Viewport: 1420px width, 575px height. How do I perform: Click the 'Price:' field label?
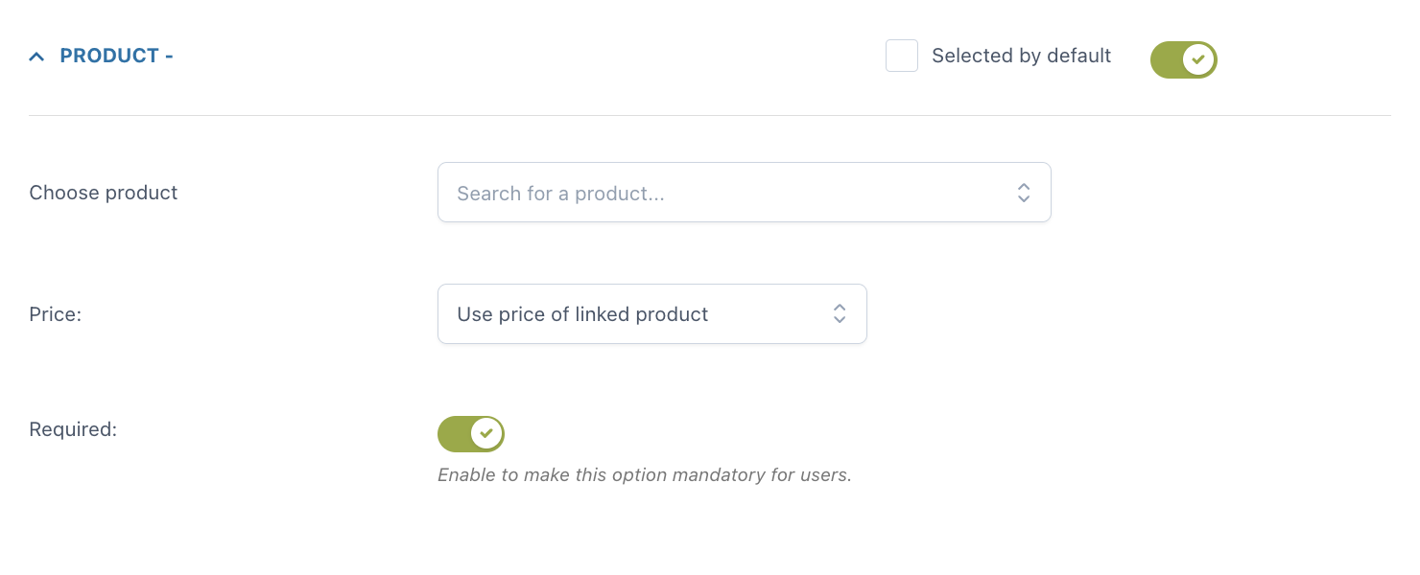point(56,313)
